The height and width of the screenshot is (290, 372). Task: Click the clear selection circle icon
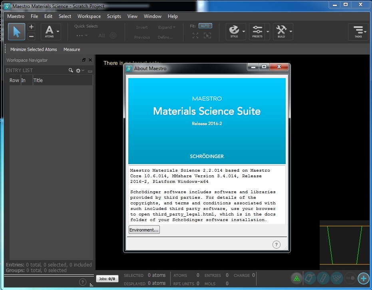113,35
